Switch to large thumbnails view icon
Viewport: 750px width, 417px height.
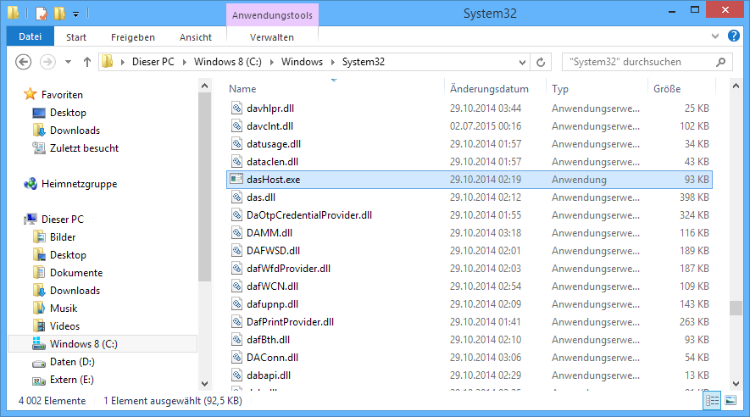pos(731,401)
